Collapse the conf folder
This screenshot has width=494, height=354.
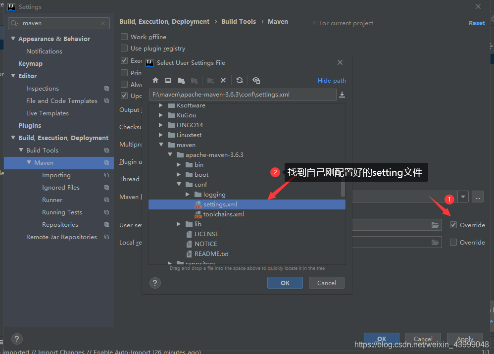click(179, 184)
